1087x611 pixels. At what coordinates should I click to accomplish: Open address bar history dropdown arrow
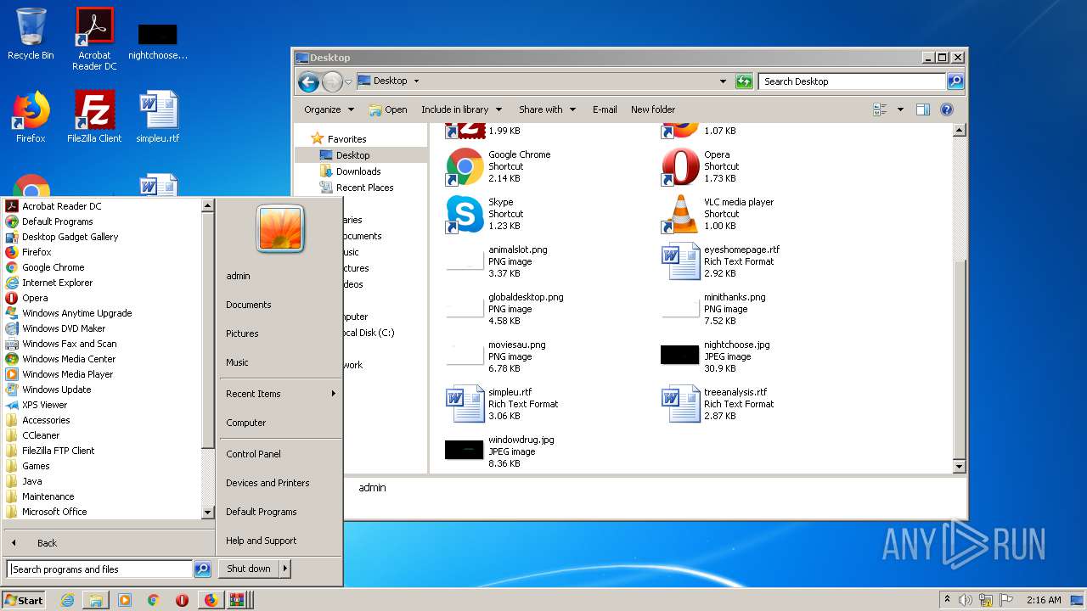(723, 81)
